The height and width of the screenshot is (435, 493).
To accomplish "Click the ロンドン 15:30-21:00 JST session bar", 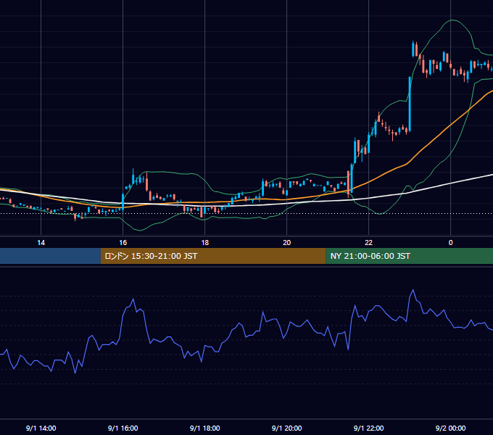I will click(213, 256).
